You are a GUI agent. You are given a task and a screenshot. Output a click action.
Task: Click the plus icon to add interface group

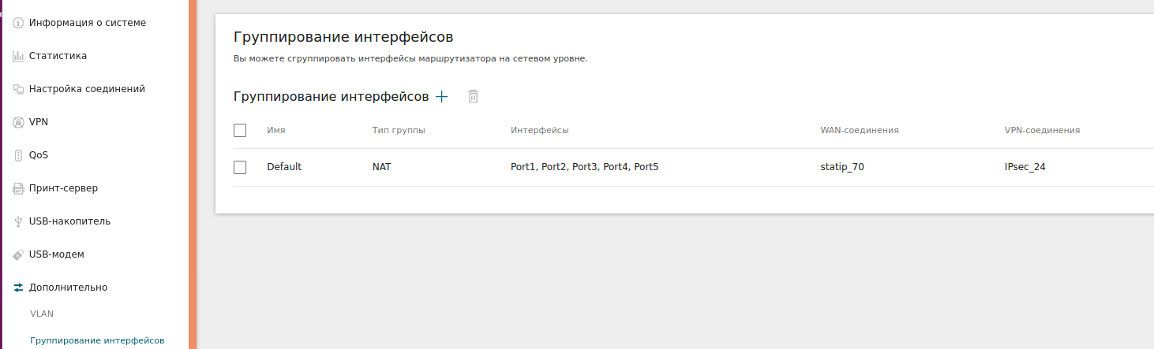click(442, 96)
